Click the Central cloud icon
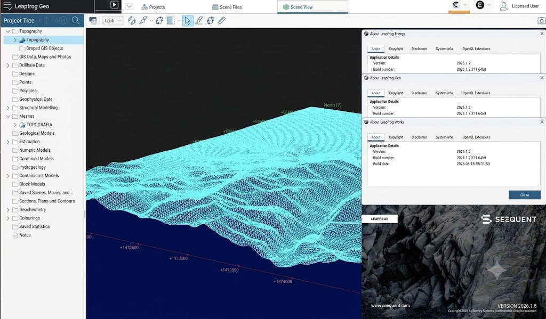Image resolution: width=546 pixels, height=319 pixels. (x=456, y=5)
